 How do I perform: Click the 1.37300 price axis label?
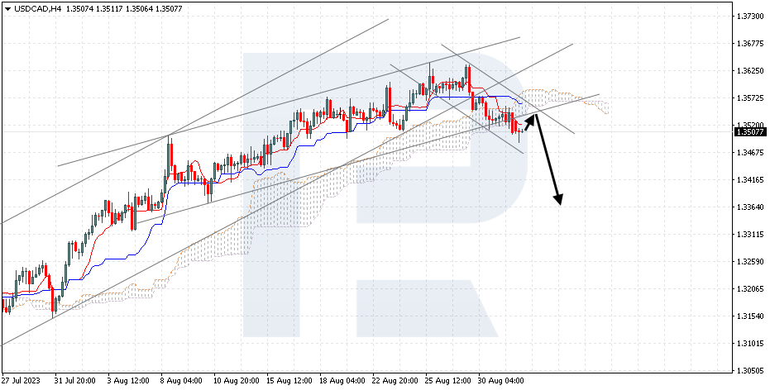pyautogui.click(x=749, y=17)
